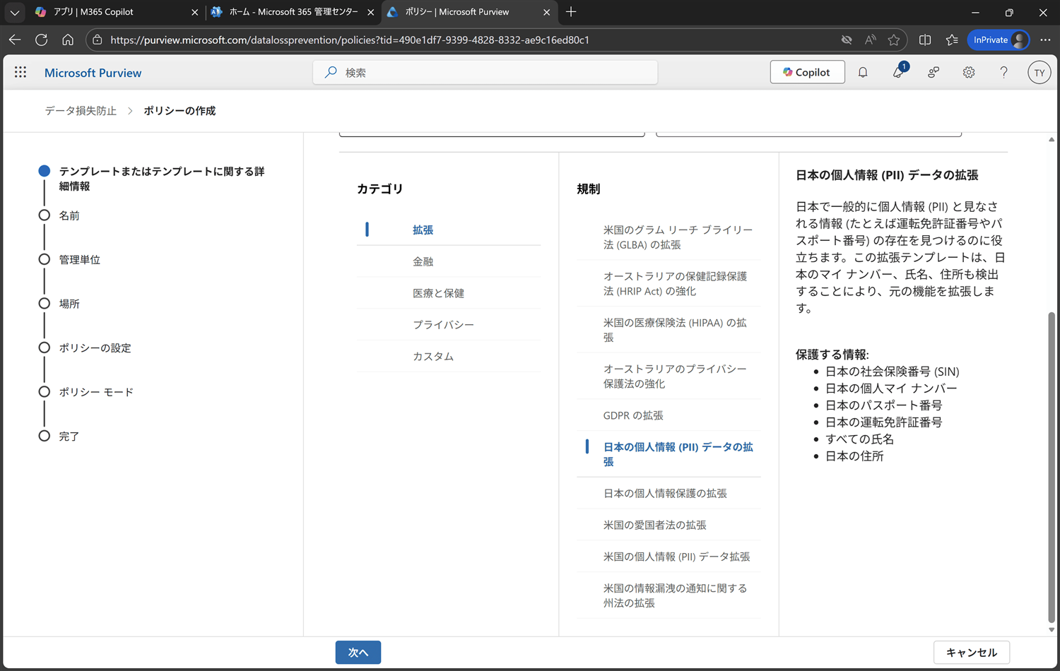Click the scrollbar down arrow
1060x671 pixels.
coord(1052,629)
